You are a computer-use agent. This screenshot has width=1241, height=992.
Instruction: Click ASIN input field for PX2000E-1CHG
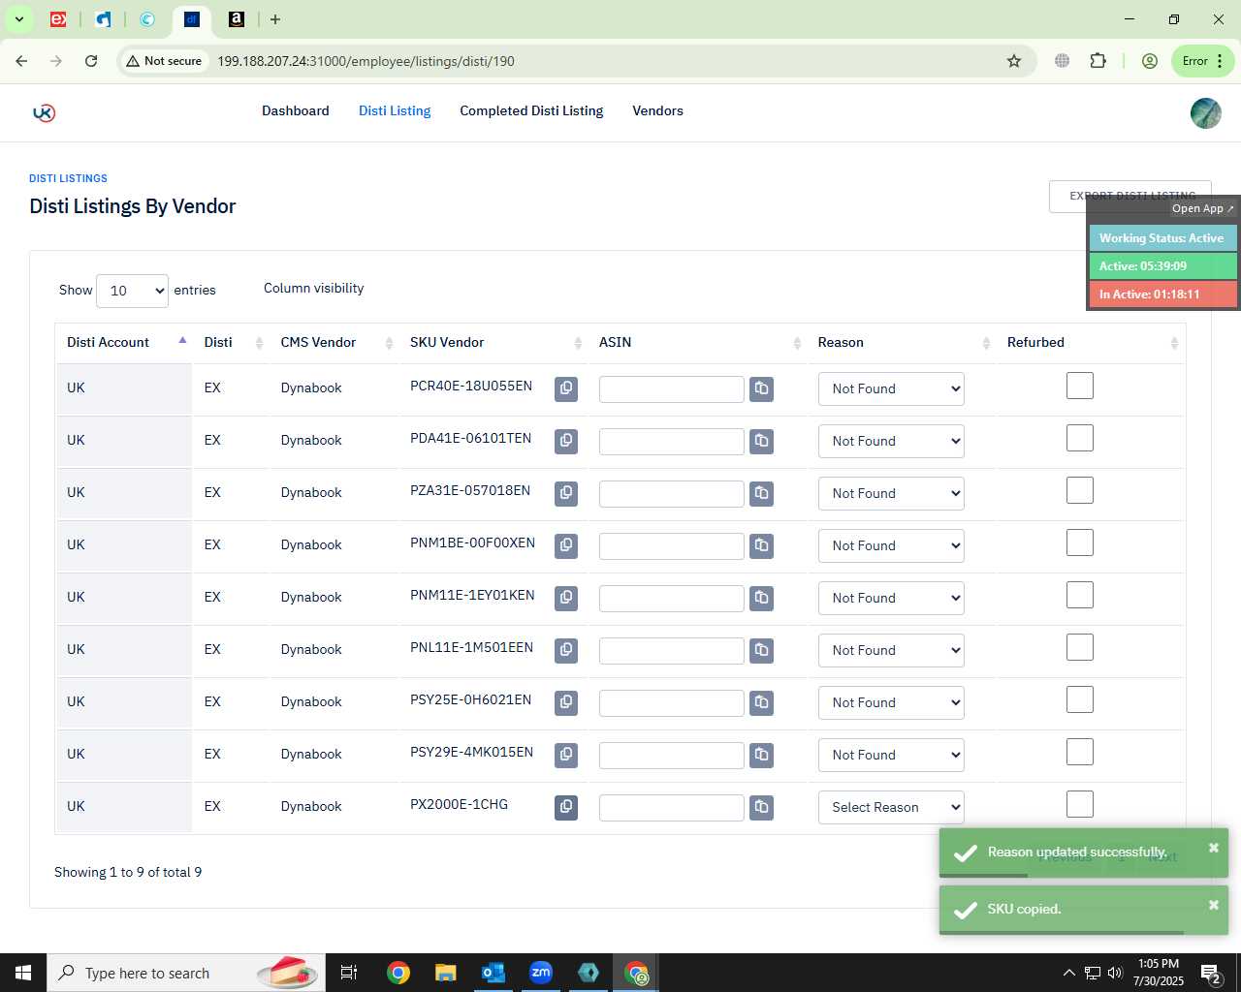671,808
